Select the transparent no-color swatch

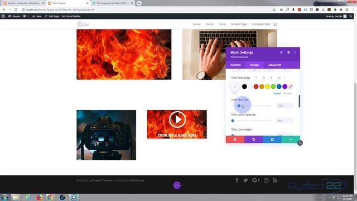[x=291, y=87]
